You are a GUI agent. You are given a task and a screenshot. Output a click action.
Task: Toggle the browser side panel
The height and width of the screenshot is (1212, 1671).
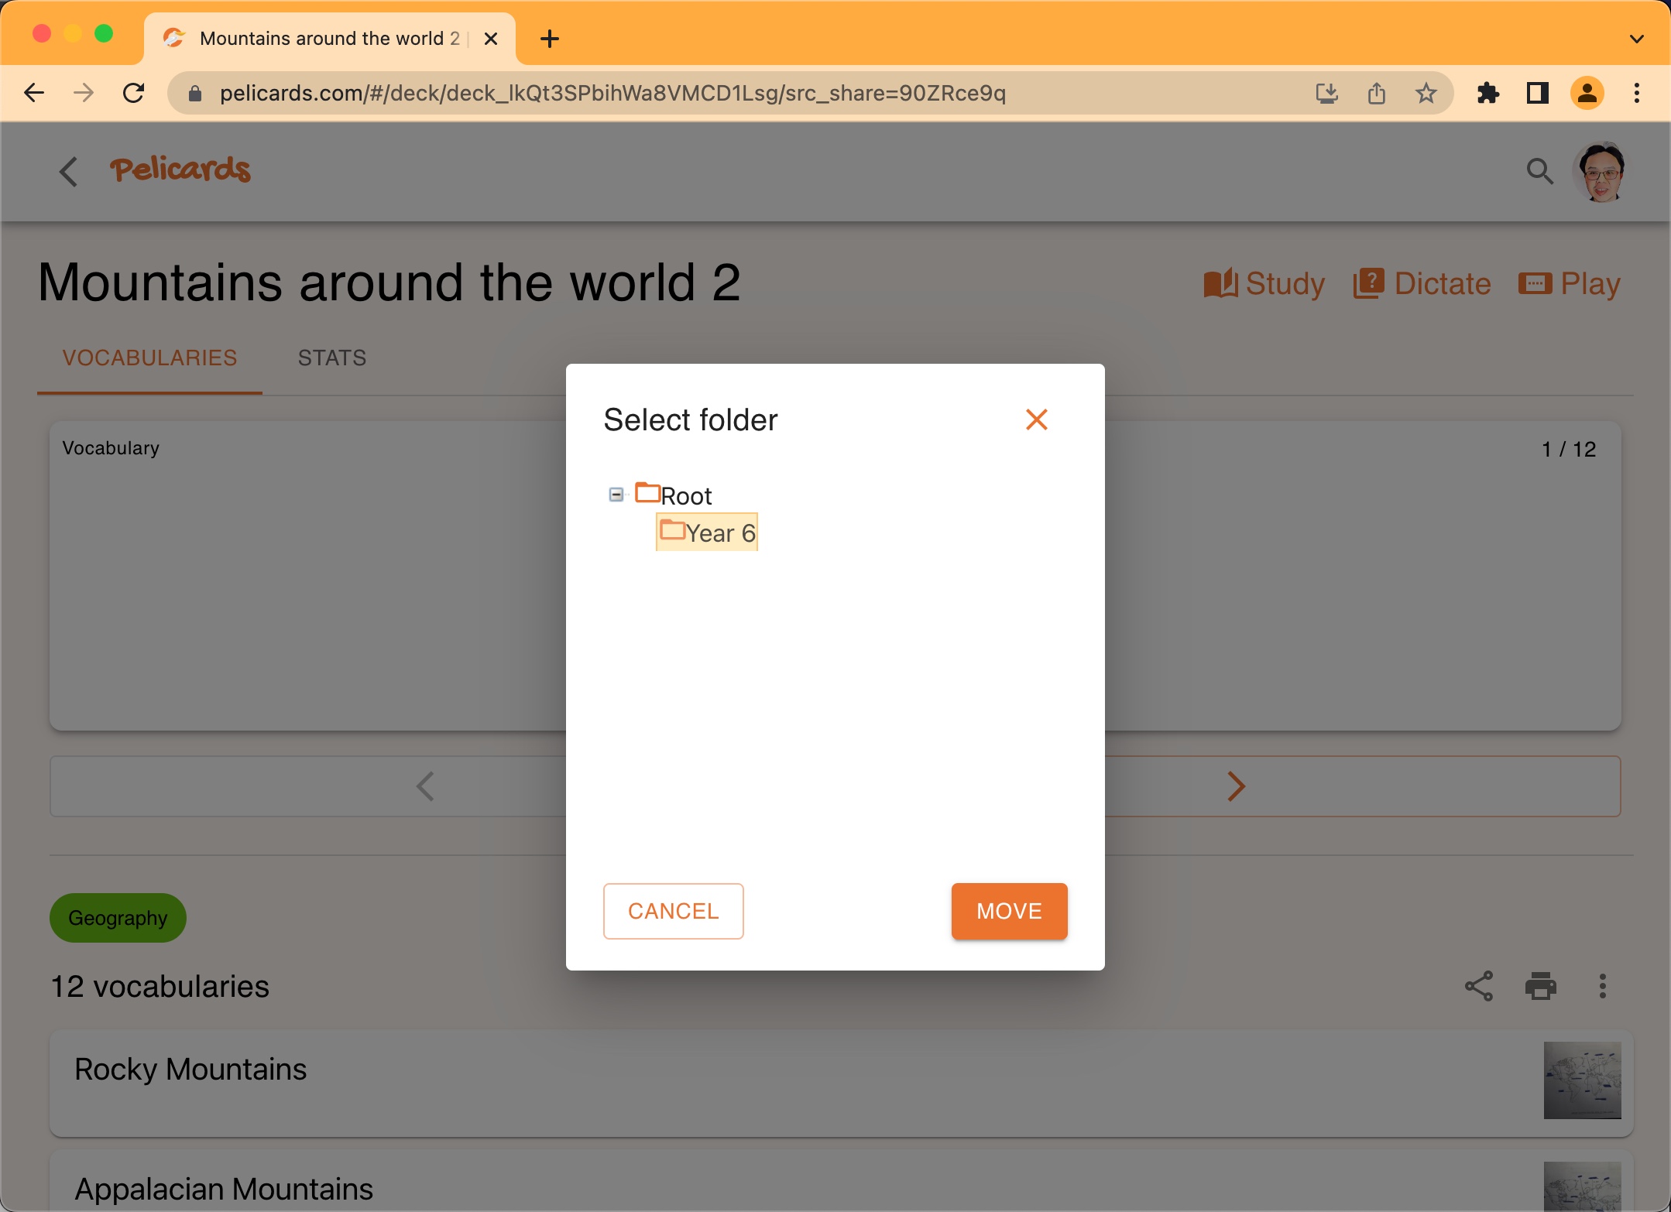pyautogui.click(x=1538, y=93)
